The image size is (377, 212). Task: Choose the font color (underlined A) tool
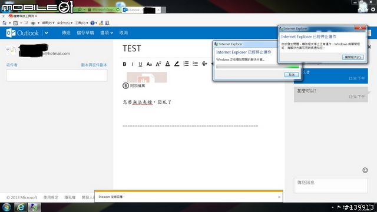click(x=167, y=64)
